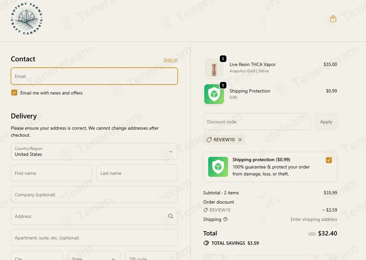Image resolution: width=366 pixels, height=260 pixels.
Task: Click the Apply discount button
Action: pos(326,122)
